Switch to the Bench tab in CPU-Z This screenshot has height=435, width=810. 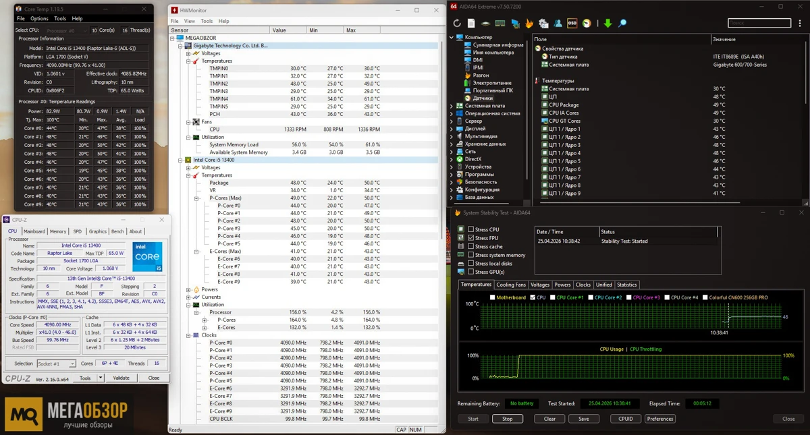[117, 231]
